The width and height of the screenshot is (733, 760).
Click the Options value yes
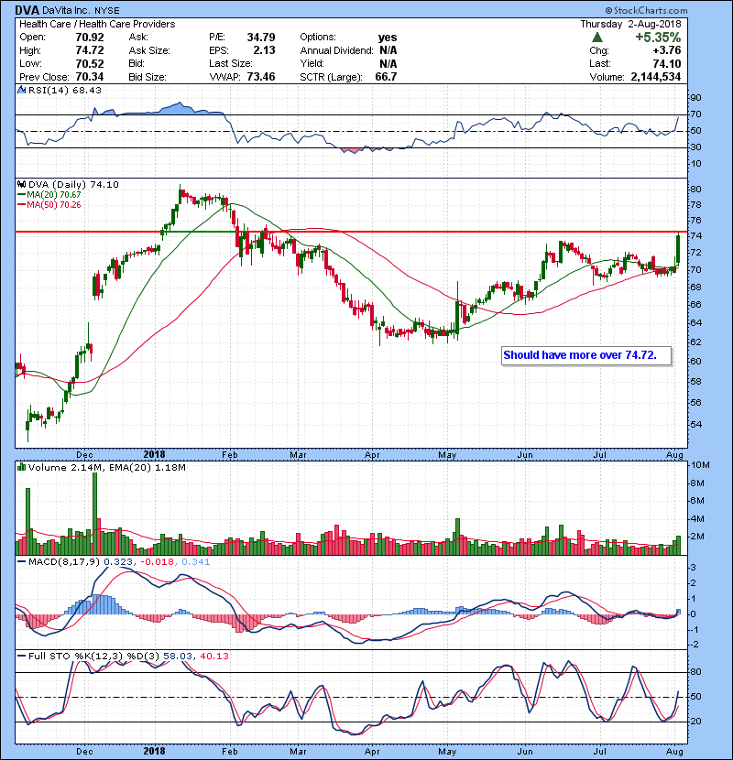coord(388,38)
